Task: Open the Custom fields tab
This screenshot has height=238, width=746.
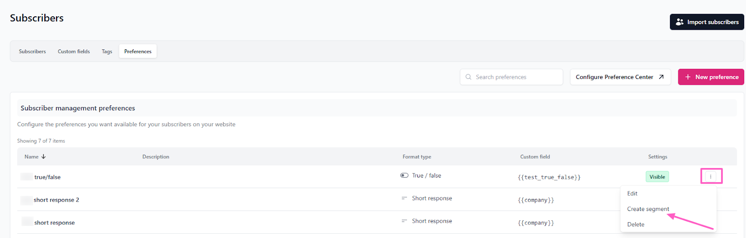Action: coord(74,51)
